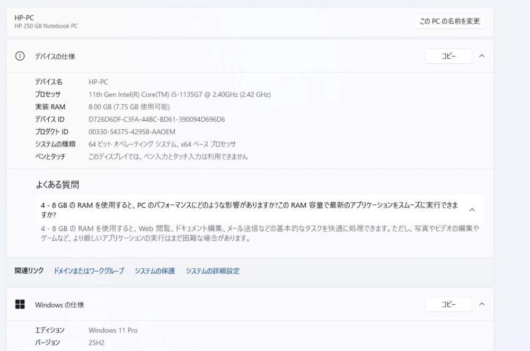Select the HP 250 G8 Notebook PC subtitle

pos(46,26)
